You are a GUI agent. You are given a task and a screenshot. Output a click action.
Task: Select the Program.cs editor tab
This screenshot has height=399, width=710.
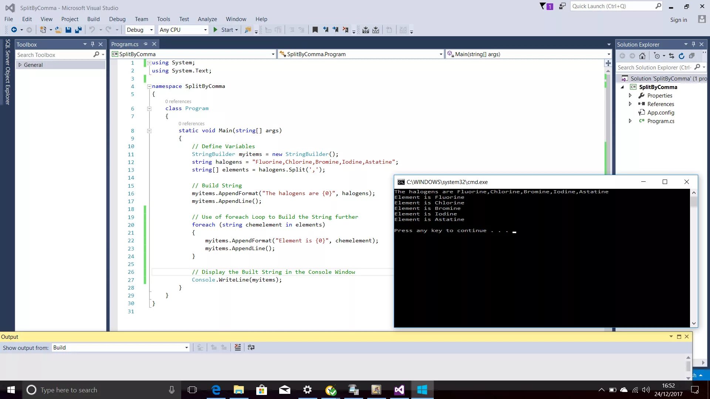pyautogui.click(x=125, y=44)
